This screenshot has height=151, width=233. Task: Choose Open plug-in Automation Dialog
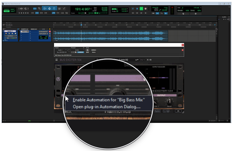pos(107,107)
